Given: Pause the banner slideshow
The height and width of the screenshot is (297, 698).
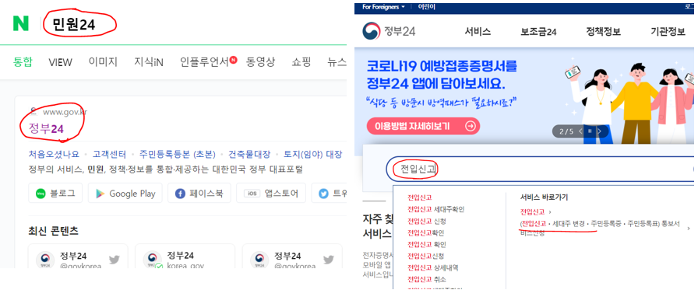Looking at the screenshot, I should [x=590, y=131].
